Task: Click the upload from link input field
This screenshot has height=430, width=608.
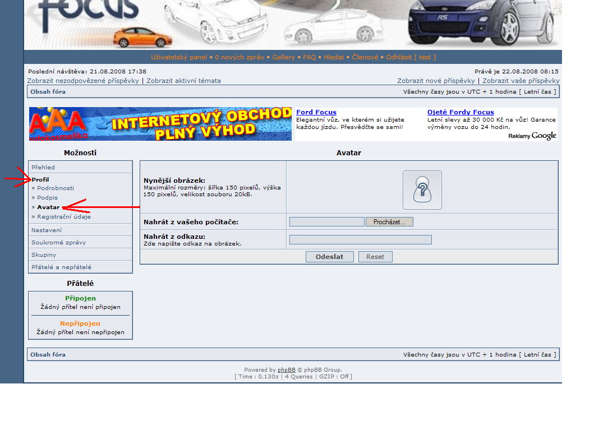Action: (360, 240)
